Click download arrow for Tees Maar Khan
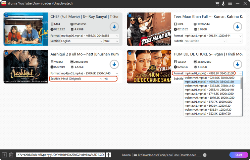 [238, 26]
